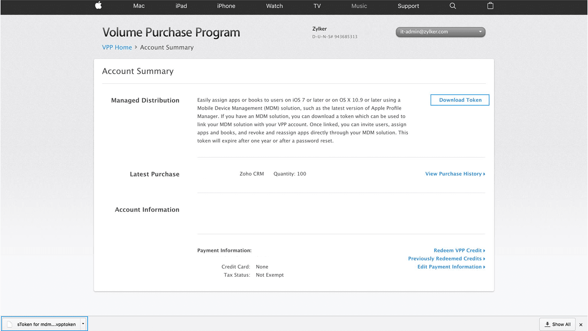Open download options arrow for vpptoken file
The image size is (588, 331).
[x=83, y=324]
